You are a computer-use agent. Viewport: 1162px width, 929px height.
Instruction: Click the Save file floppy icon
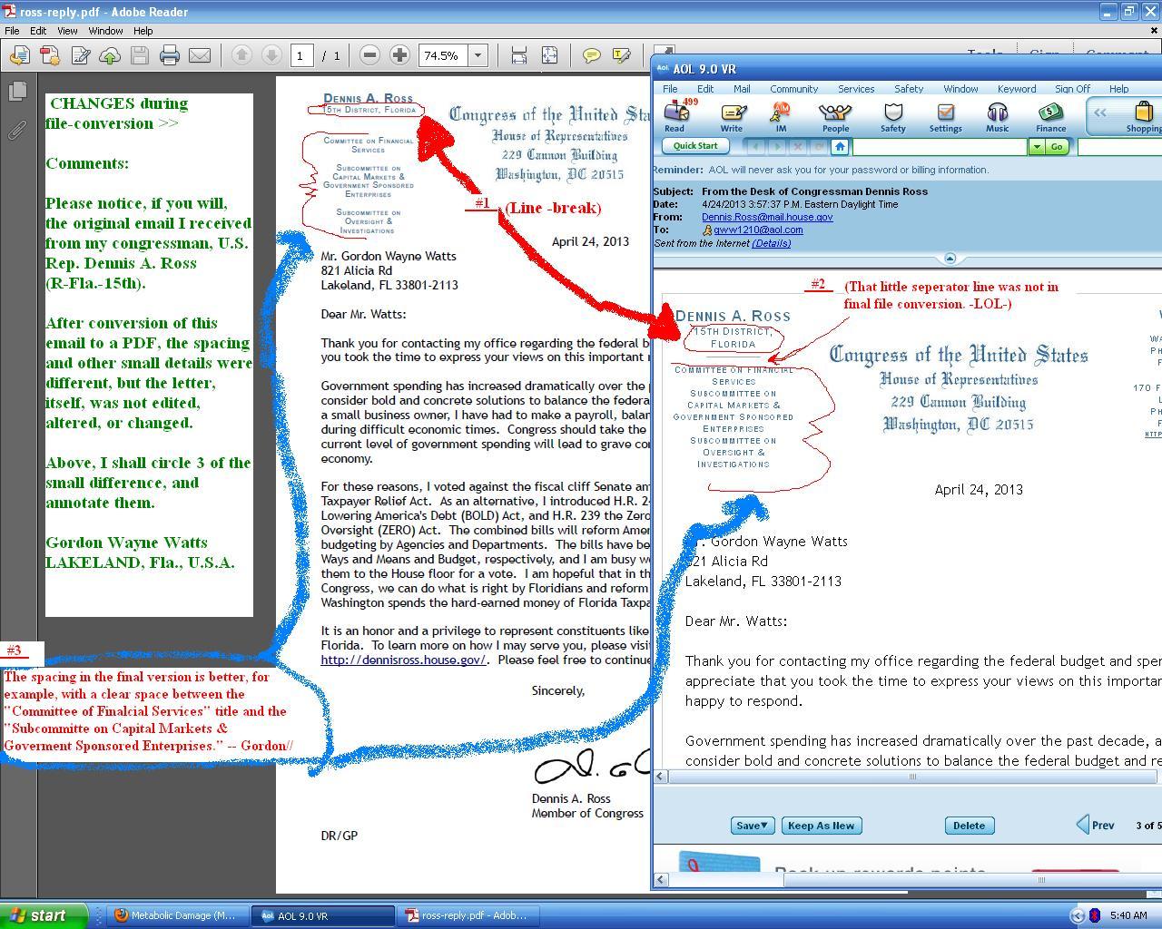(139, 55)
